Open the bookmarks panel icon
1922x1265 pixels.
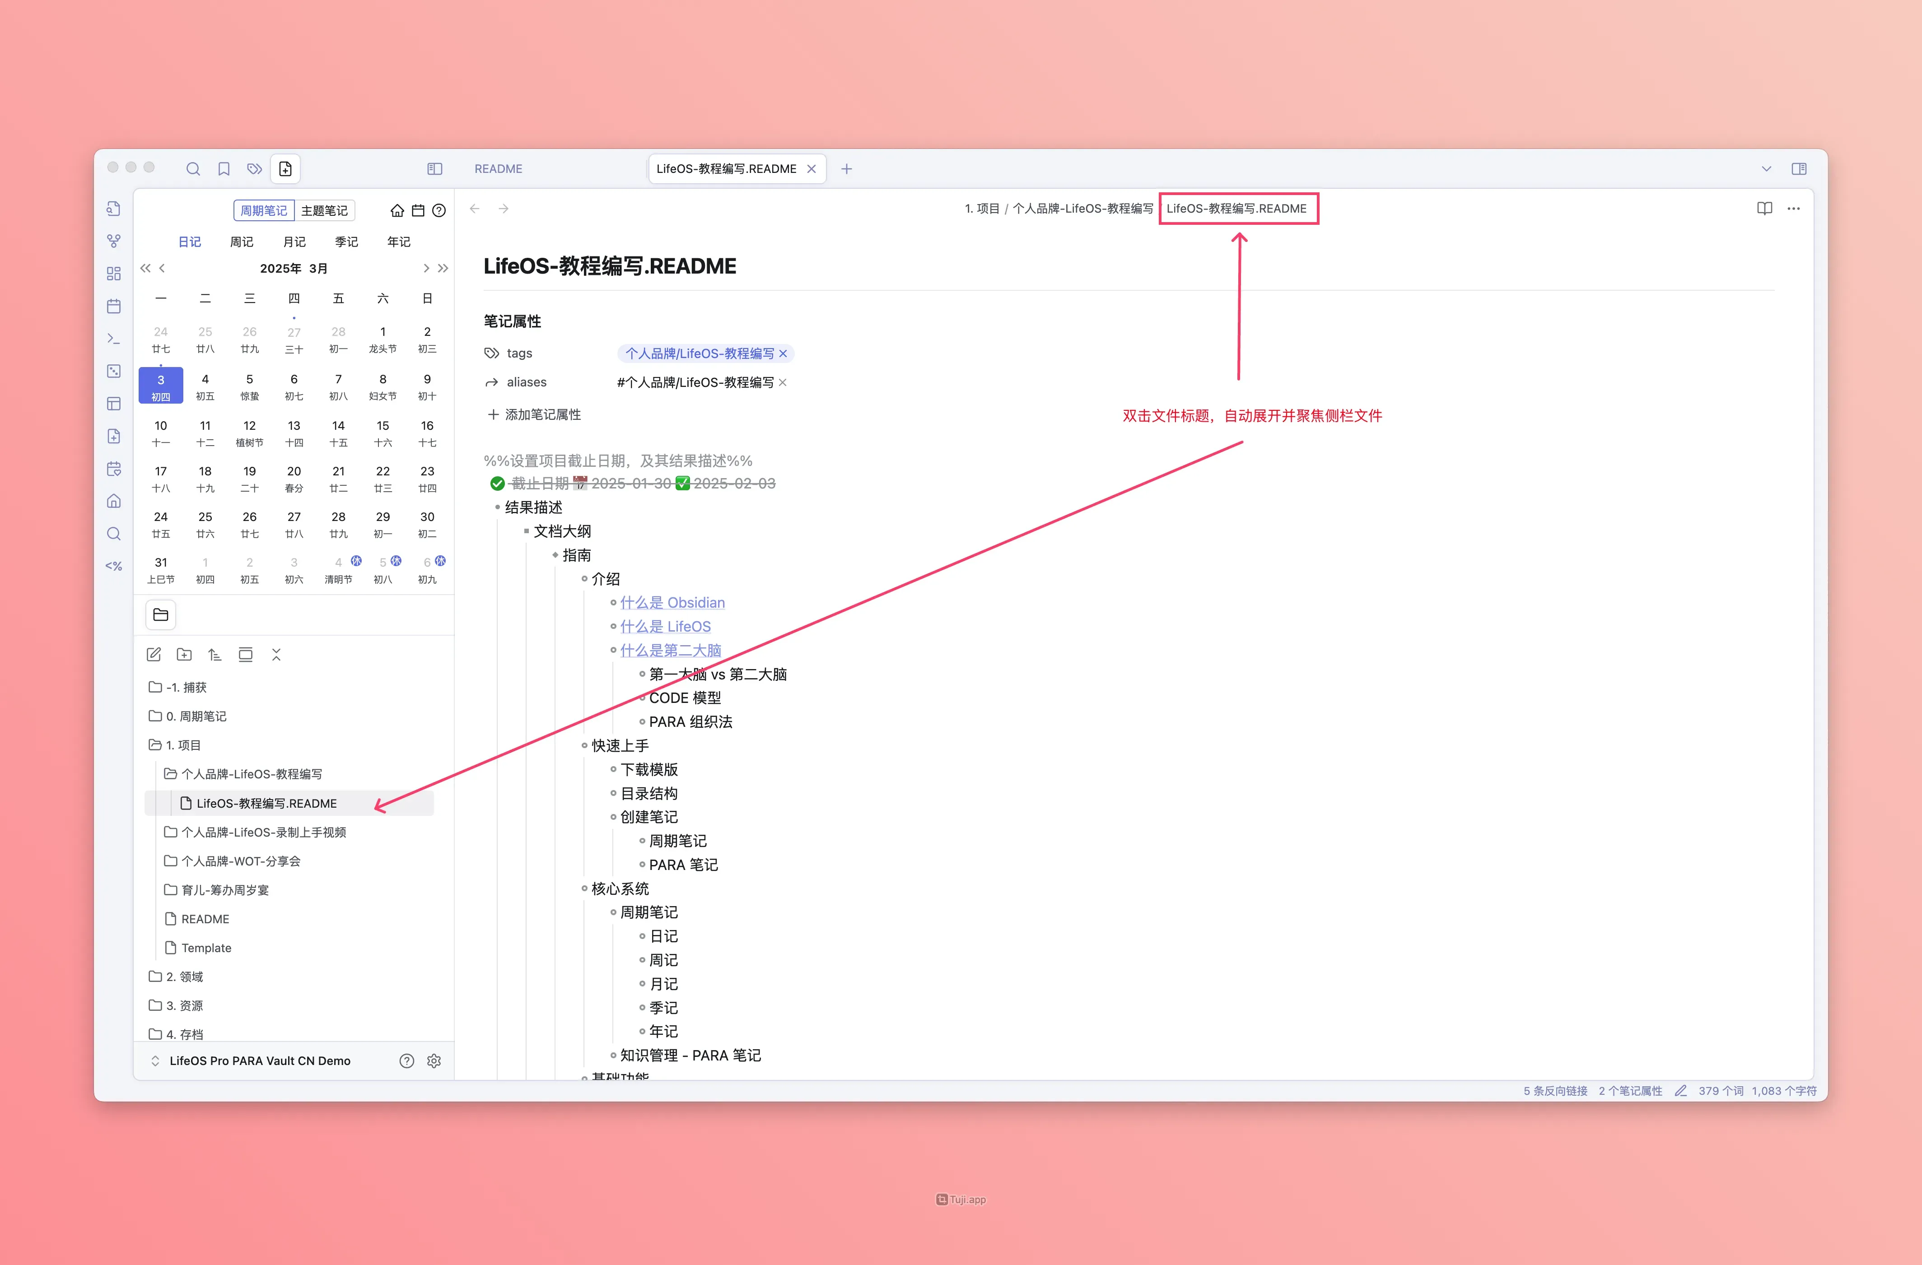coord(224,169)
